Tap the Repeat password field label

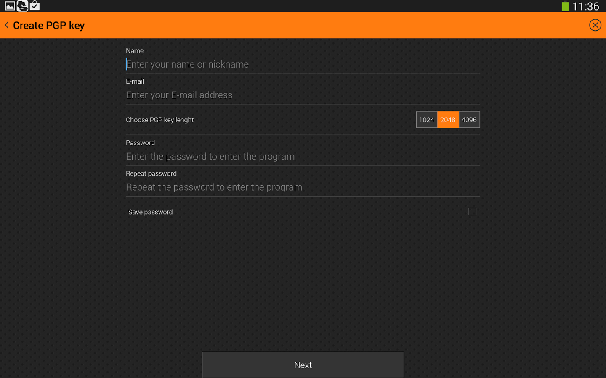151,173
